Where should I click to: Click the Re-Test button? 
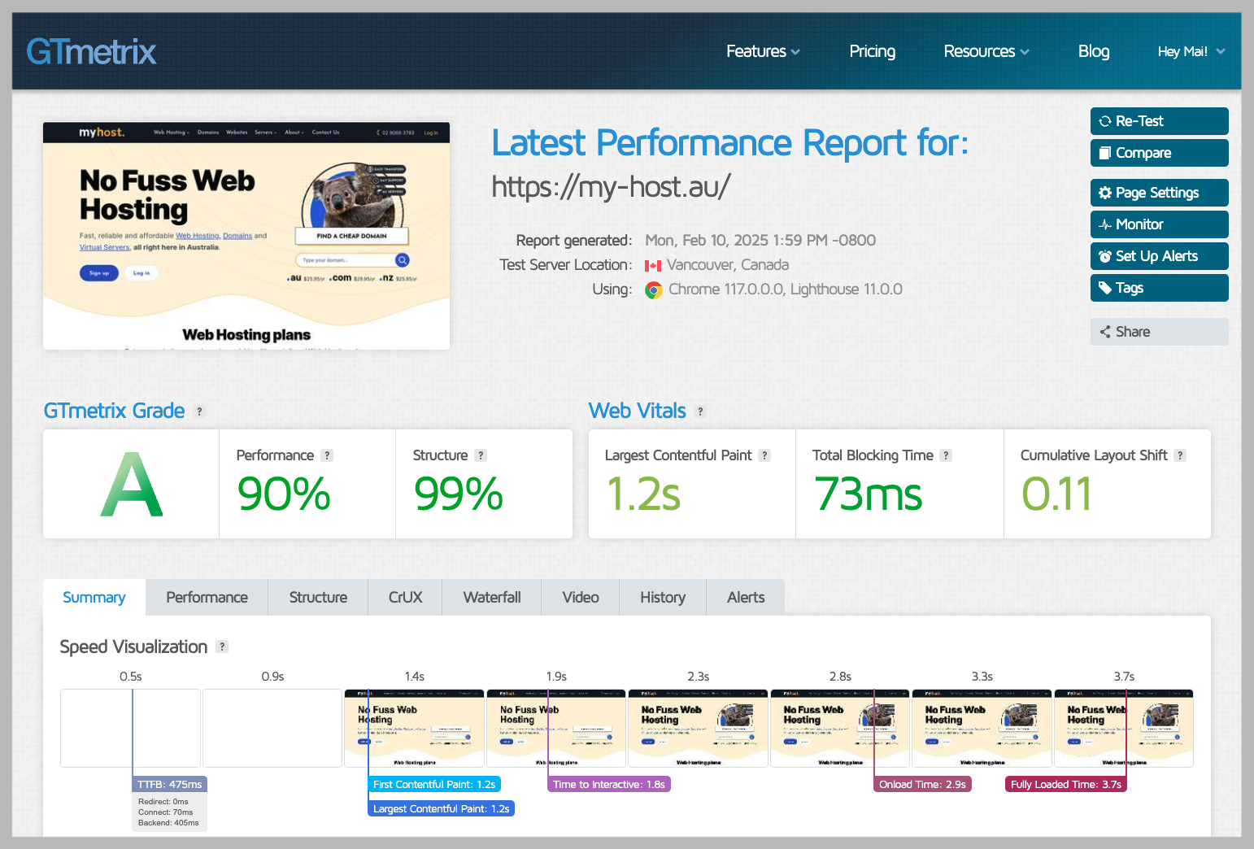[1158, 121]
